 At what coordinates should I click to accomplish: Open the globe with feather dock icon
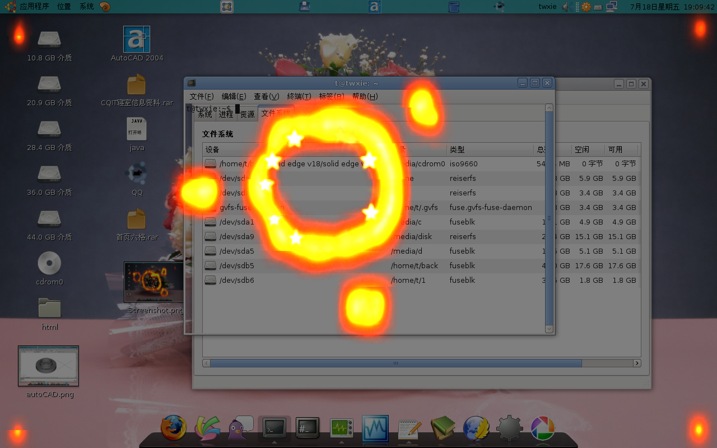pyautogui.click(x=476, y=429)
